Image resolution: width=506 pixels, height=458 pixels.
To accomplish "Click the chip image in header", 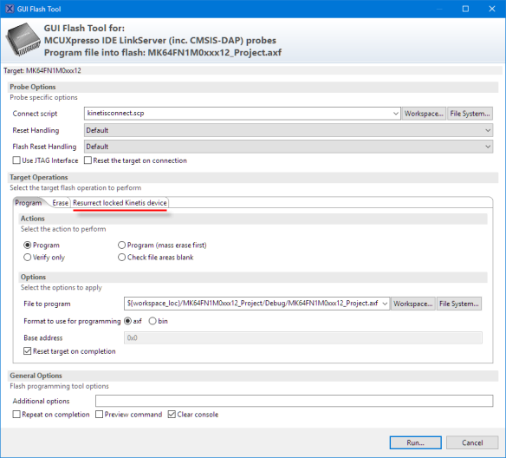I will pos(23,39).
